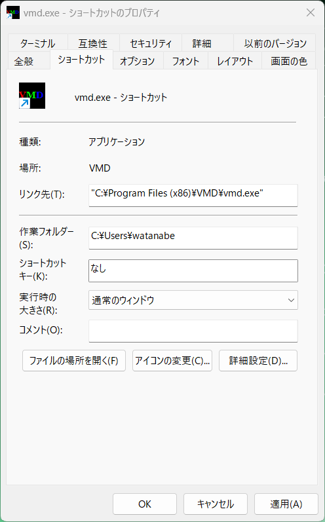Click ファイルの場所を開く(F) button

74,360
